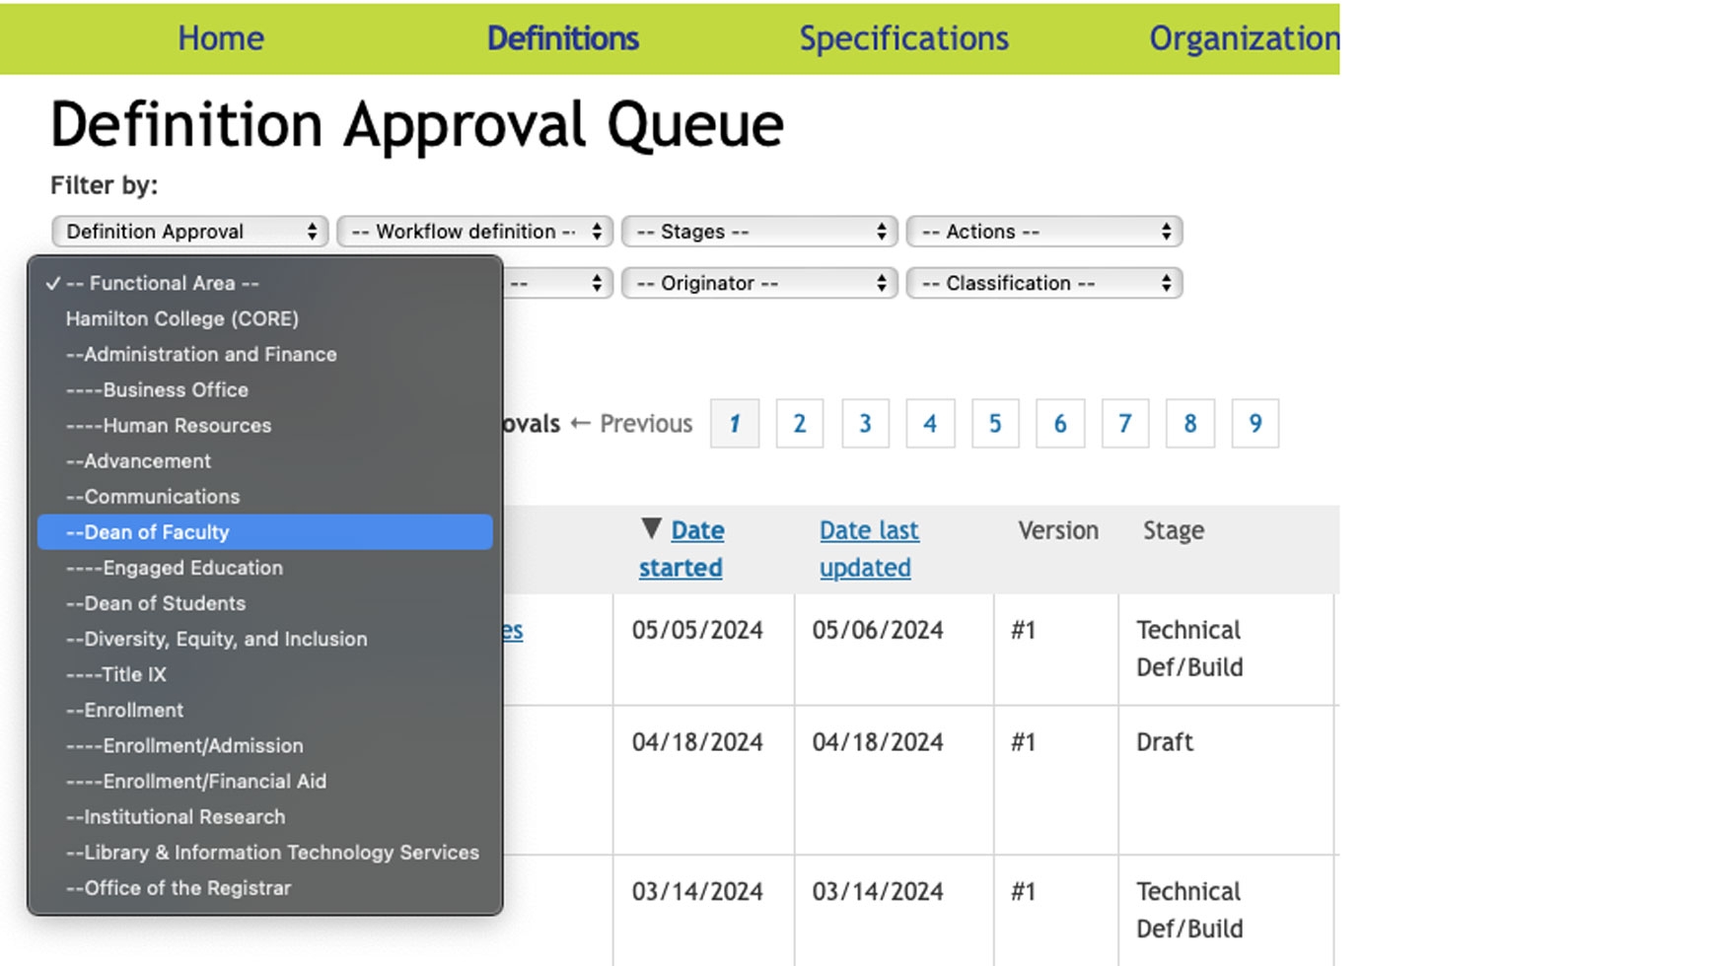The image size is (1721, 966).
Task: Select Human Resources option
Action: coord(264,425)
